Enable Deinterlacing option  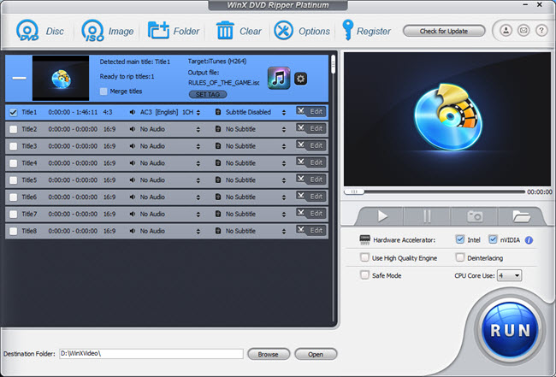[x=460, y=257]
